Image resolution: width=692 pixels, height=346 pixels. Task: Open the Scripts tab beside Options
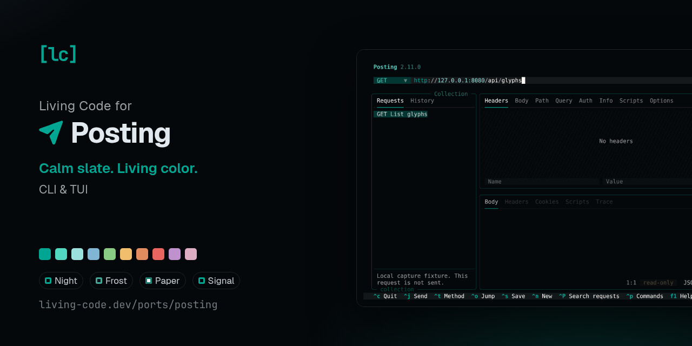(x=631, y=101)
